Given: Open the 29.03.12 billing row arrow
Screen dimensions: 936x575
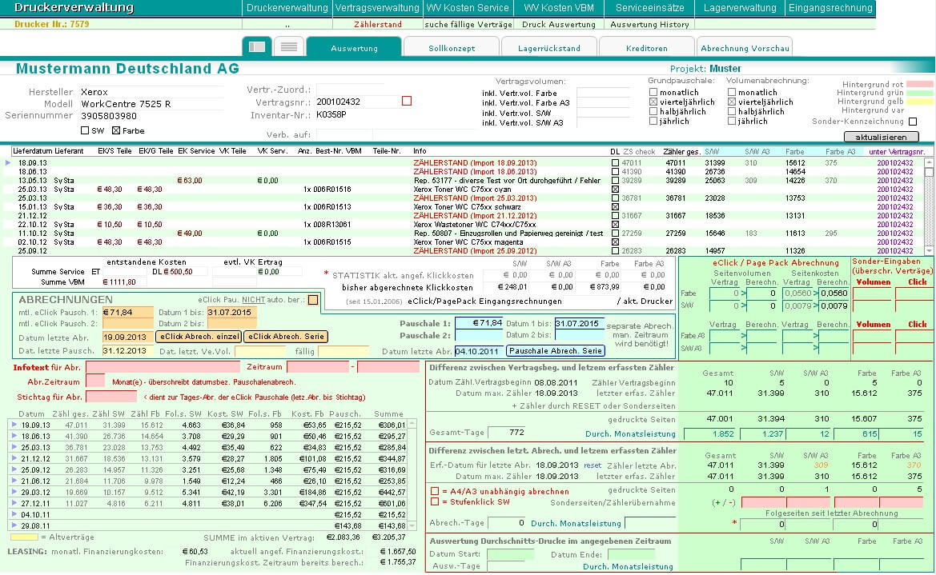Looking at the screenshot, I should click(14, 492).
